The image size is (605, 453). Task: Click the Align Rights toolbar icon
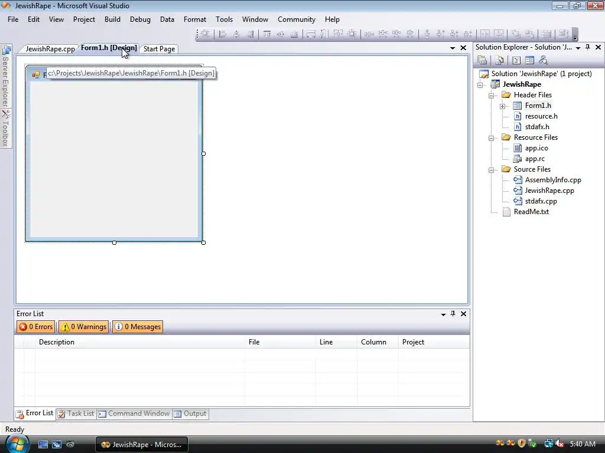[x=250, y=34]
